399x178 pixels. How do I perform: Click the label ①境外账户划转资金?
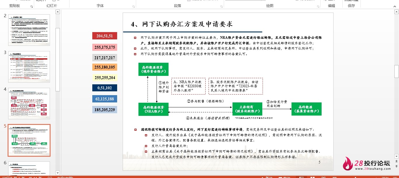(x=164, y=87)
